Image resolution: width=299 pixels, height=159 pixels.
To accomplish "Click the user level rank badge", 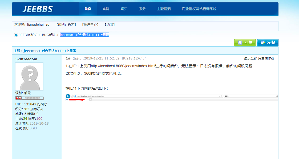I will (x=29, y=98).
